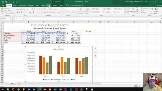This screenshot has width=162, height=91.
Task: Click the Chart Filters funnel button
Action: 95,56
